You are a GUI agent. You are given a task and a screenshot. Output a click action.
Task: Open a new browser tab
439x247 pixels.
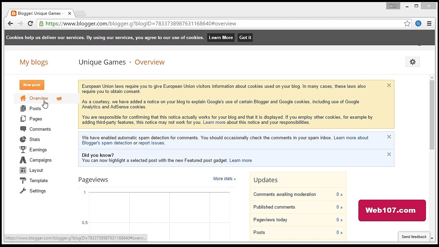(x=80, y=13)
